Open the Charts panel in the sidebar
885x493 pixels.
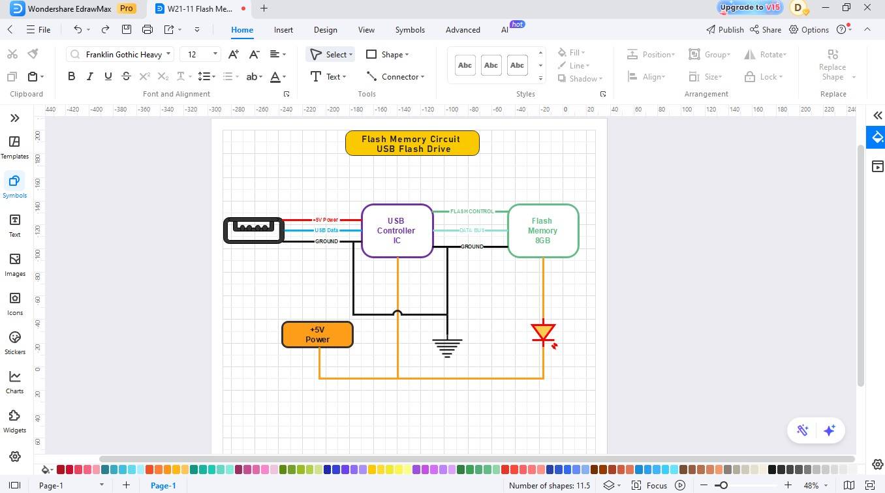click(x=14, y=381)
